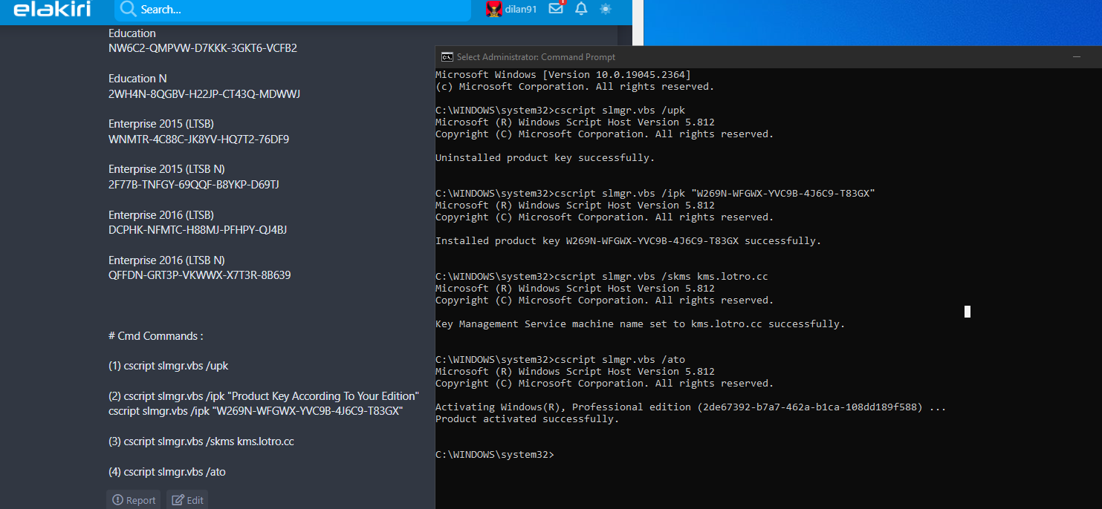
Task: Click forum line '(2) cscript slmgr.vbs /ipk "Product Key According To Your Edition"'
Action: pos(264,396)
